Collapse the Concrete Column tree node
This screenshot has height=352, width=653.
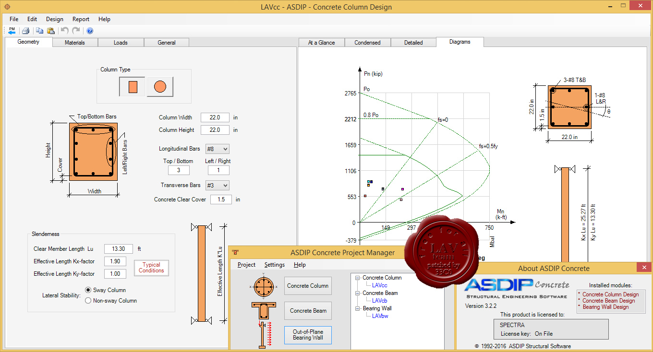coord(358,278)
